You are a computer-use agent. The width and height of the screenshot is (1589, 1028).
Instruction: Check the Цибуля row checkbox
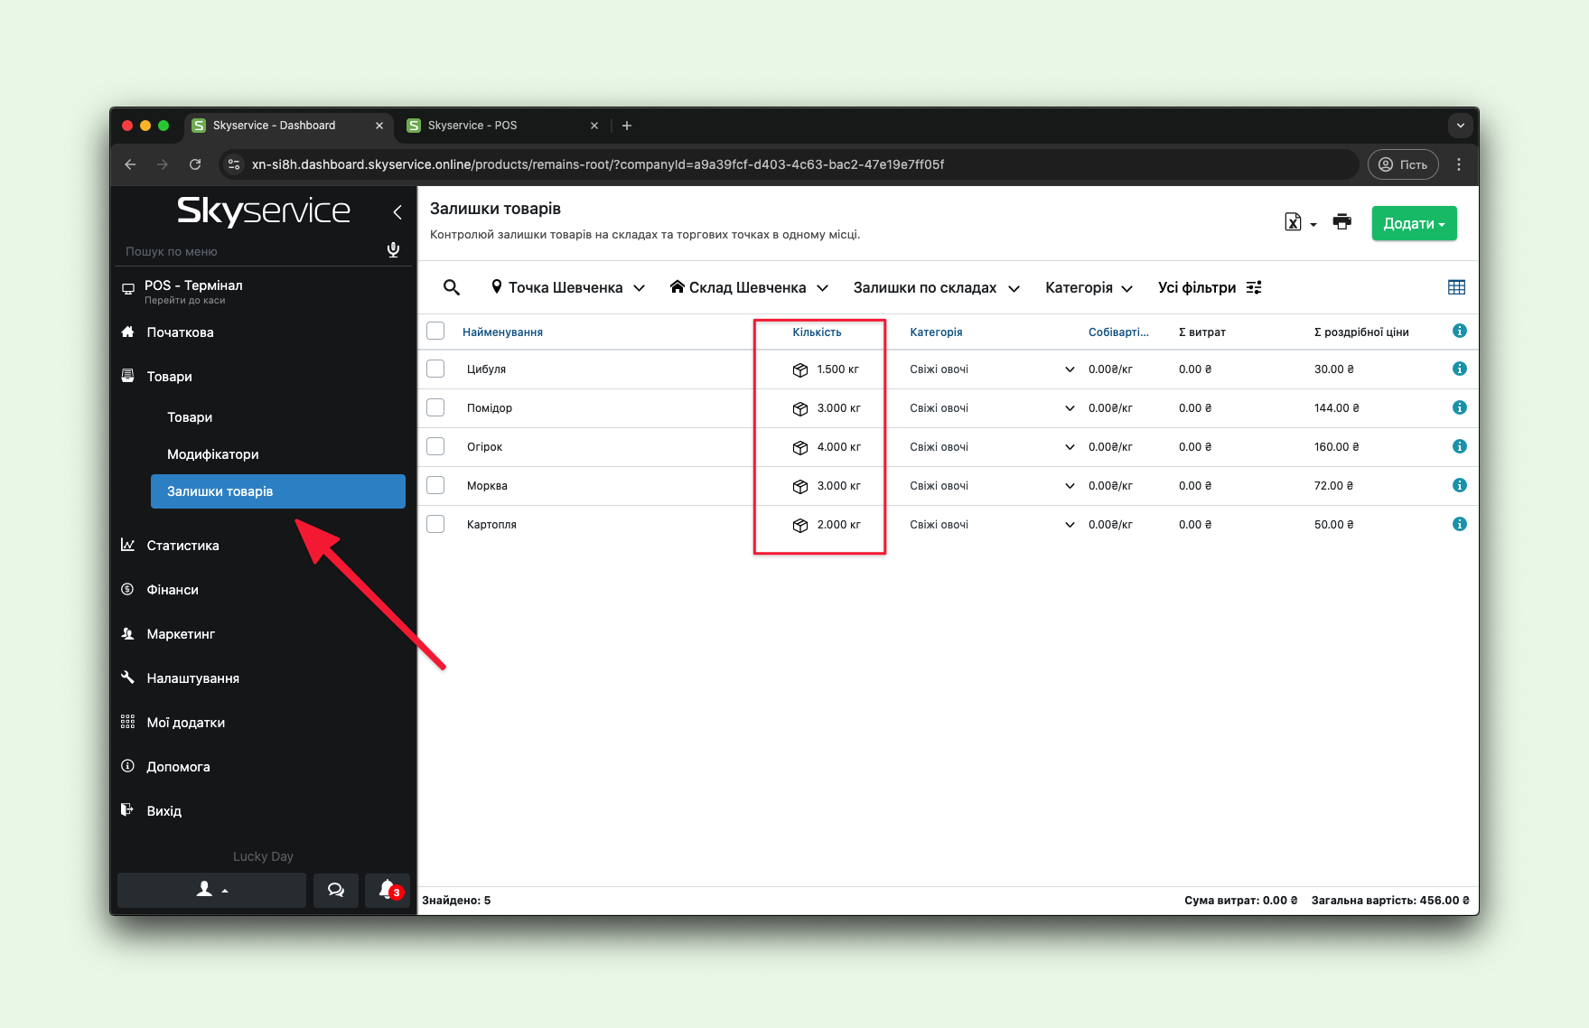pyautogui.click(x=435, y=369)
